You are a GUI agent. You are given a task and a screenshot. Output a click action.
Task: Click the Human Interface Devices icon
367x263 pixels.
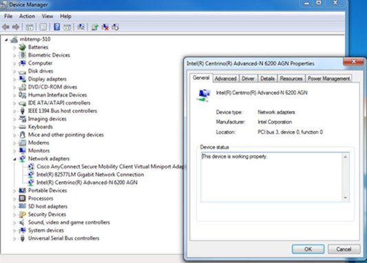(23, 95)
